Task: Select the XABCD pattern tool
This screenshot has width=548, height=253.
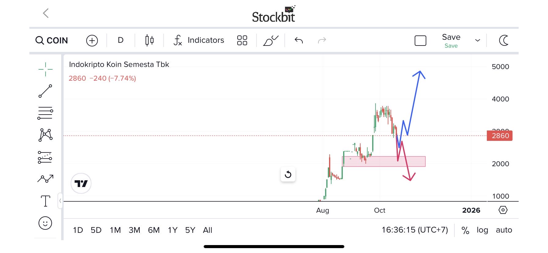Action: click(45, 135)
